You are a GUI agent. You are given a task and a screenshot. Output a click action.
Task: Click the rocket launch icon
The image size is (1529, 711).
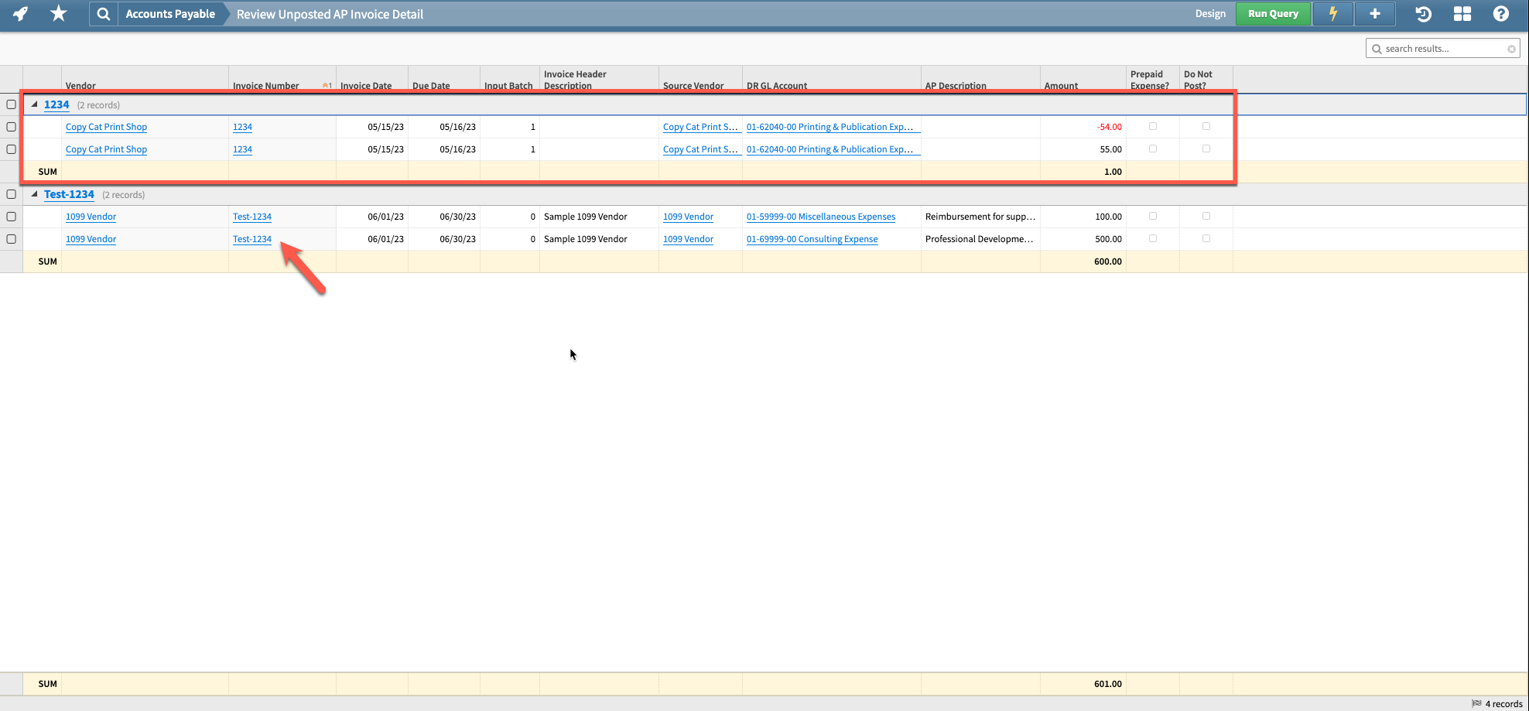[19, 13]
